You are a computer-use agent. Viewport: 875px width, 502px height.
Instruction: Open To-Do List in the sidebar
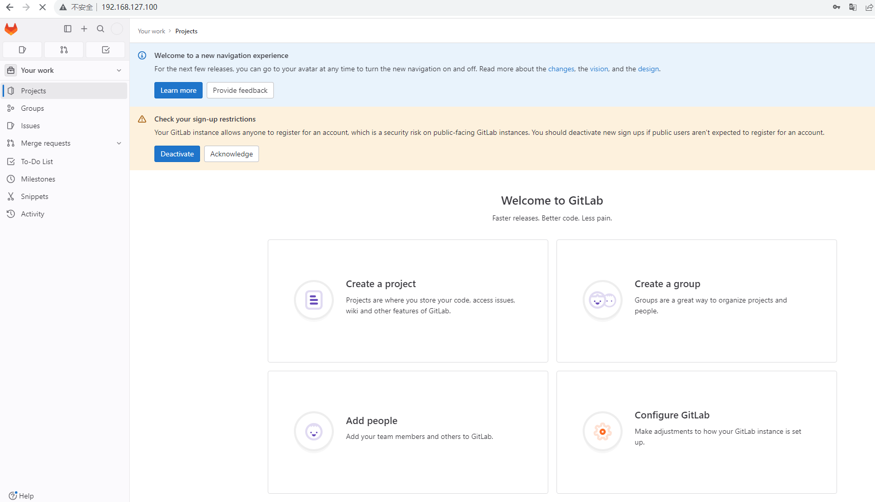click(65, 162)
